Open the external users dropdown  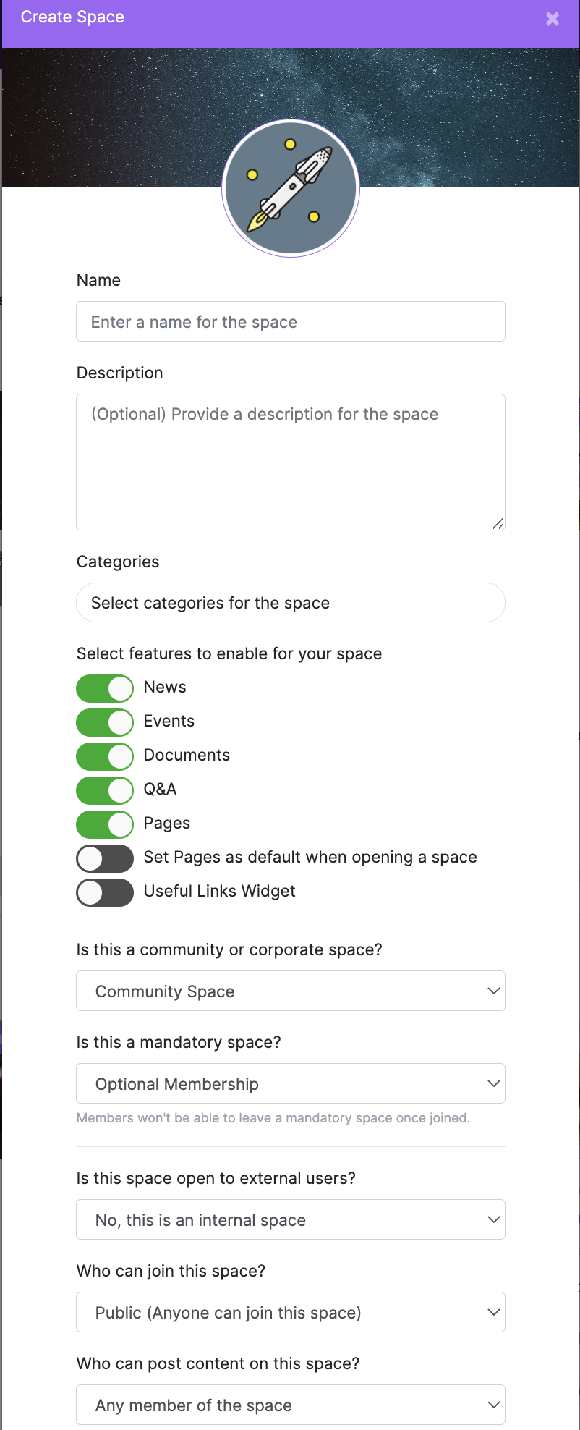(x=290, y=1219)
